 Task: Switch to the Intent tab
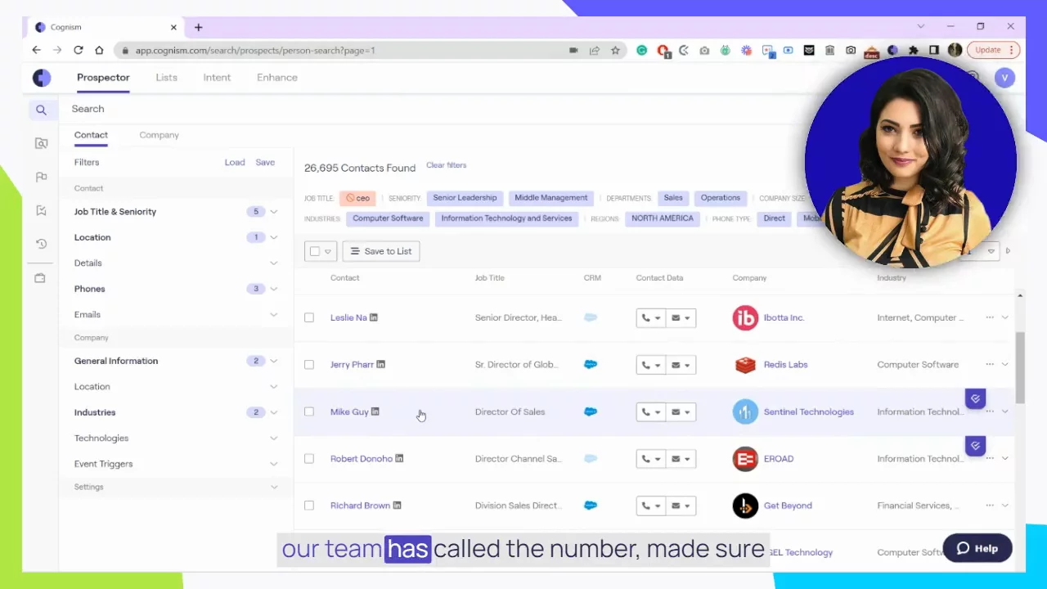[x=217, y=78]
